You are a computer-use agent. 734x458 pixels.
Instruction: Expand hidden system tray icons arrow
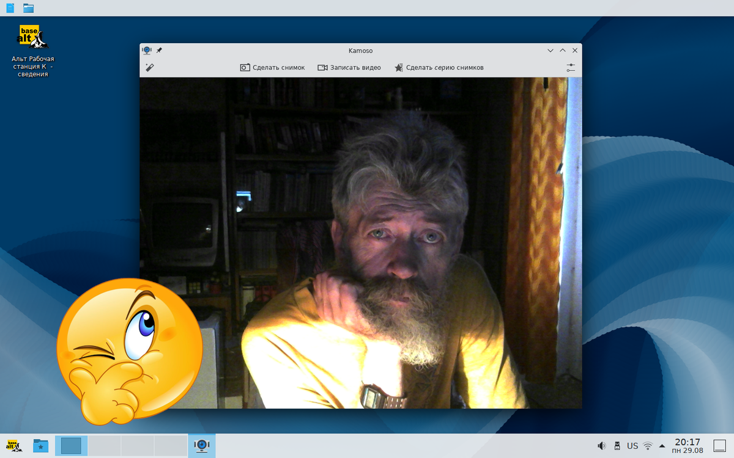point(662,446)
